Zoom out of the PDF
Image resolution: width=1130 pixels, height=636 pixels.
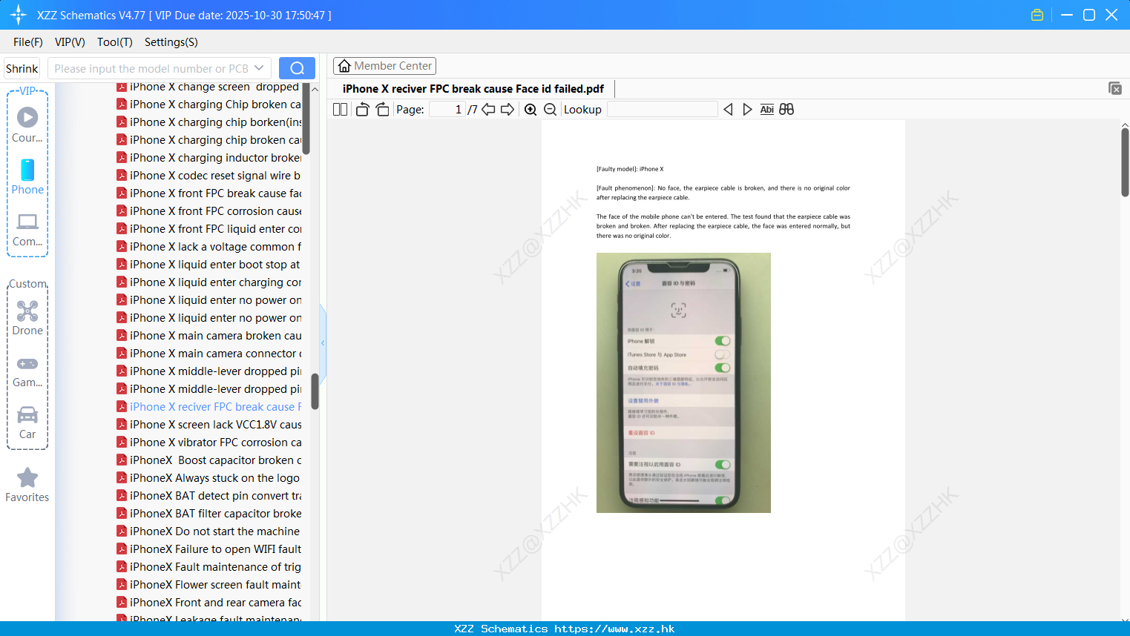(550, 109)
